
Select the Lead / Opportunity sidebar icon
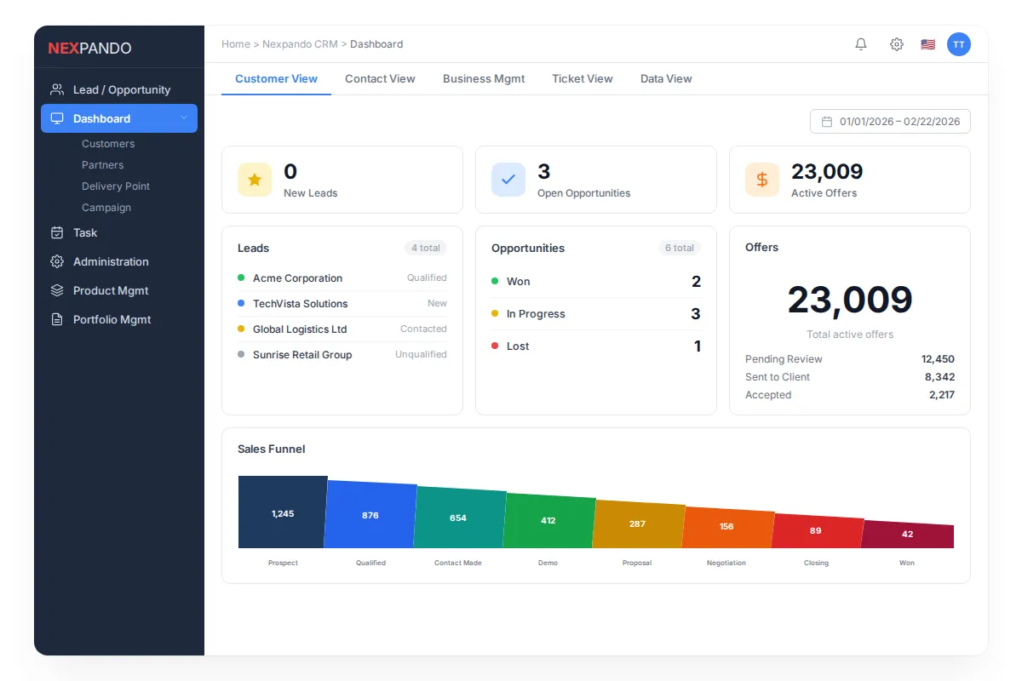coord(58,89)
